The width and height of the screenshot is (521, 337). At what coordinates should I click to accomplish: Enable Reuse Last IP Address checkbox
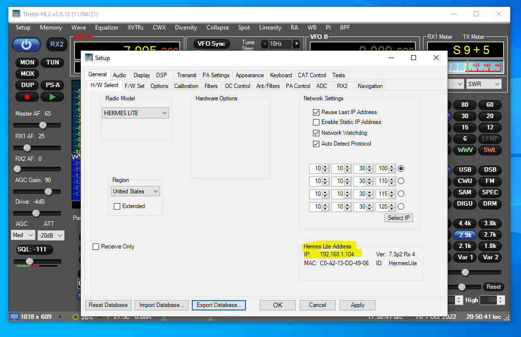coord(316,113)
